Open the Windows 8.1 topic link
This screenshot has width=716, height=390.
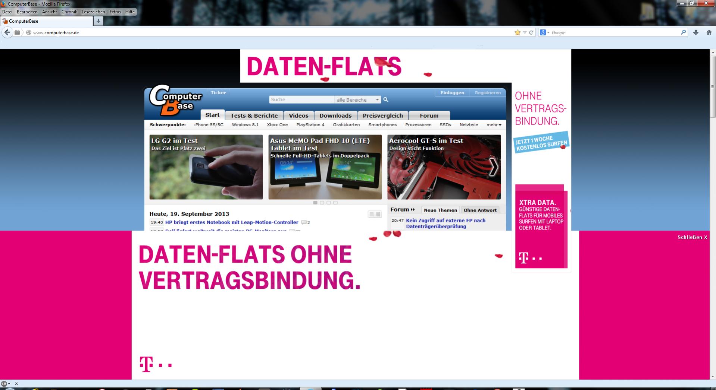tap(245, 125)
